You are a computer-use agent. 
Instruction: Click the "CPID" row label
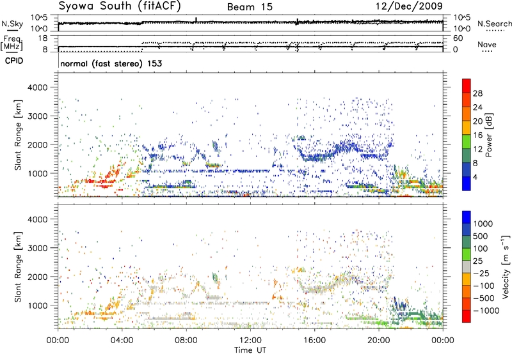pos(14,61)
